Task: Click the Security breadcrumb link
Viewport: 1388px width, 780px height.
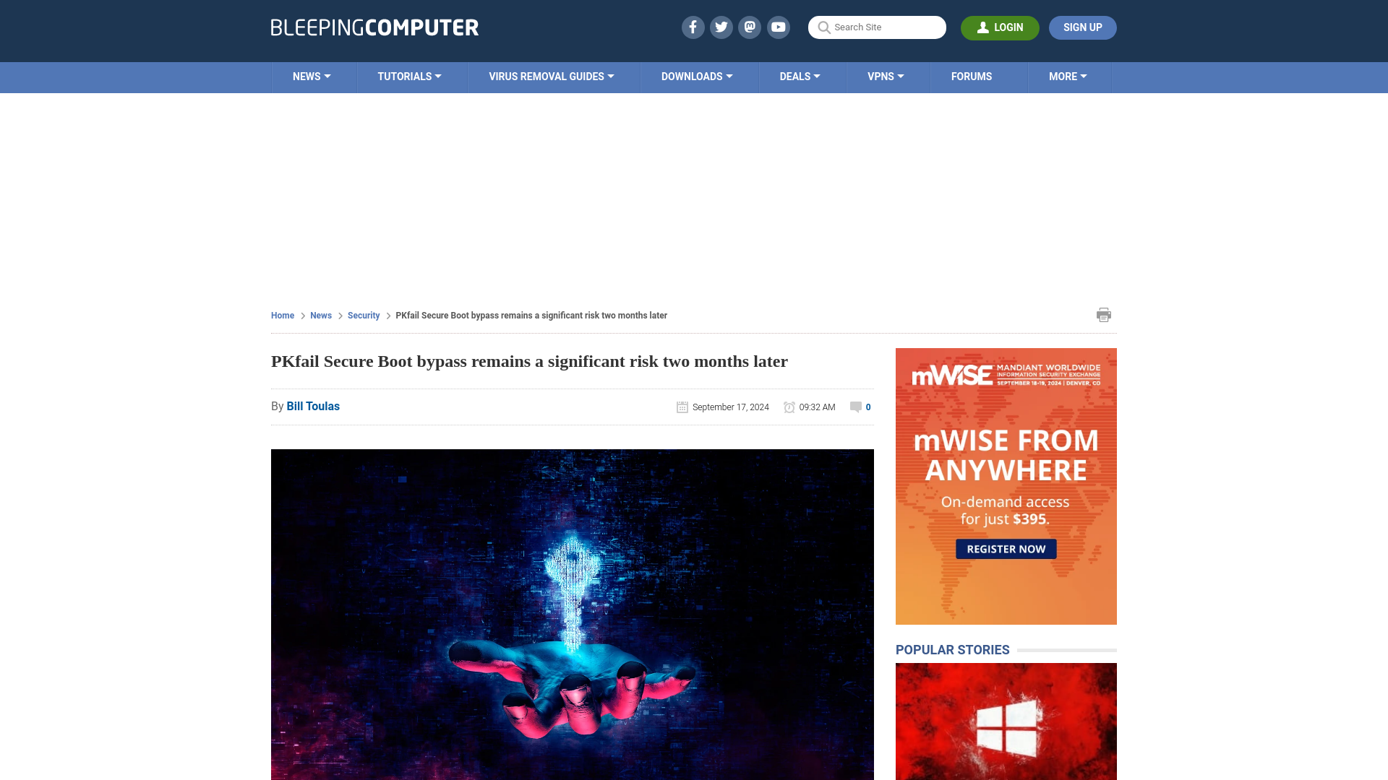Action: point(363,315)
